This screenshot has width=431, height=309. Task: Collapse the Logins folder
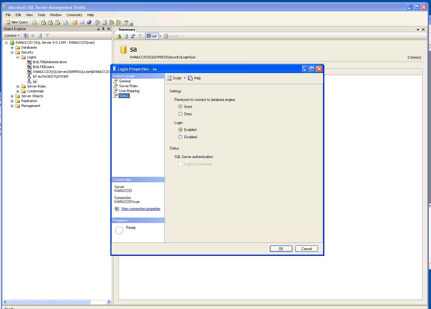pos(18,57)
